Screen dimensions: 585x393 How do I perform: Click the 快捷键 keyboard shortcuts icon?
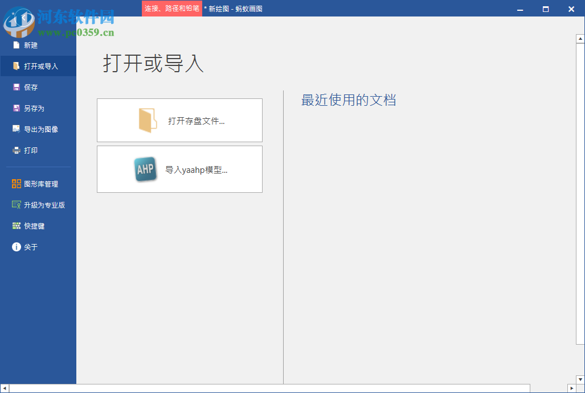point(16,226)
